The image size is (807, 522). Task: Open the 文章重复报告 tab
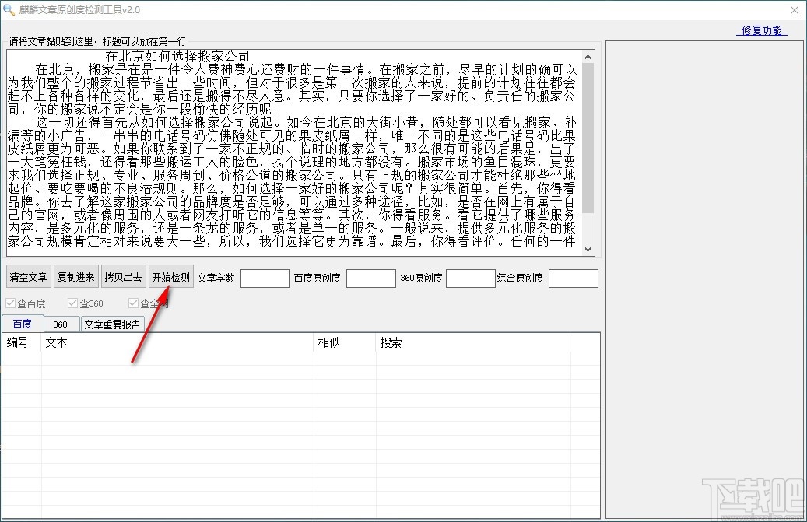(x=112, y=324)
